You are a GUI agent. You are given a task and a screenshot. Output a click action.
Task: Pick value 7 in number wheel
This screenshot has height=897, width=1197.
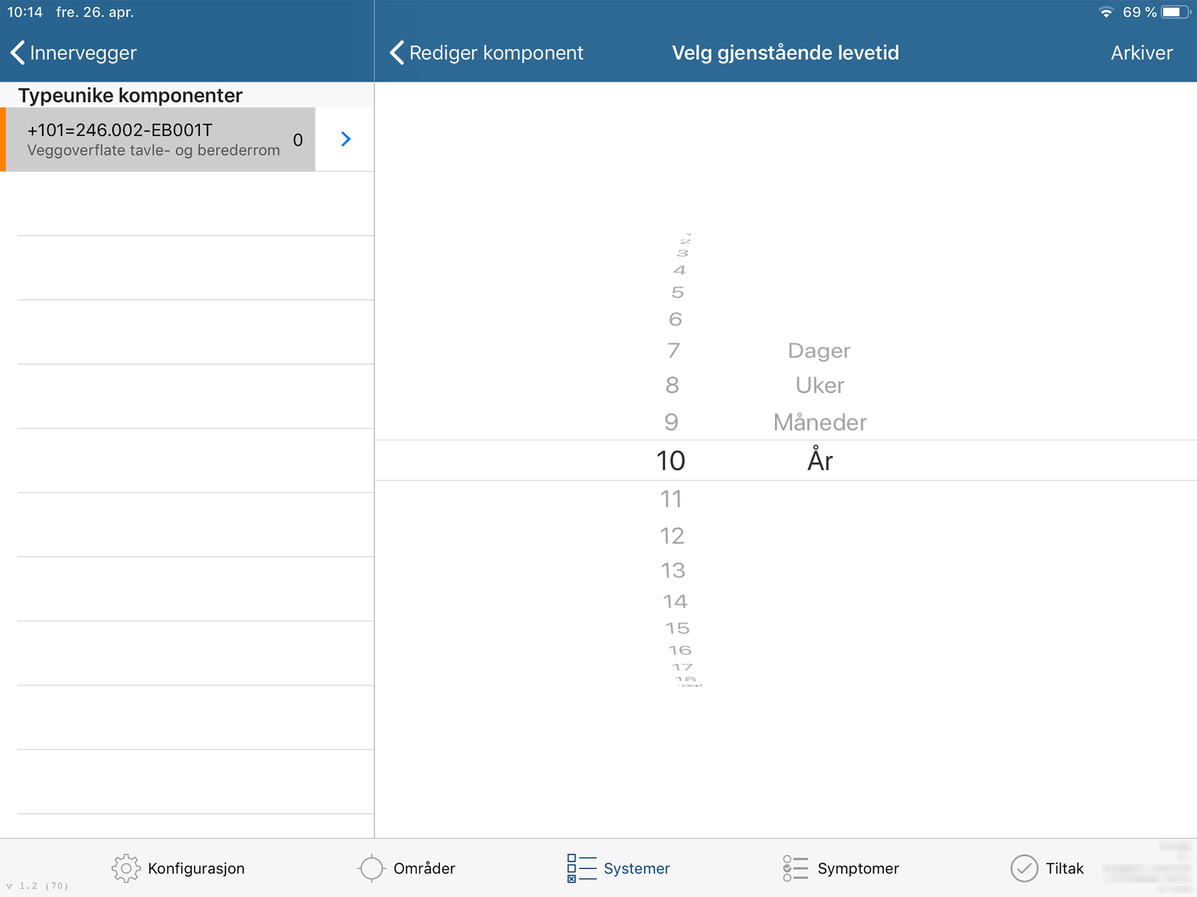coord(673,350)
